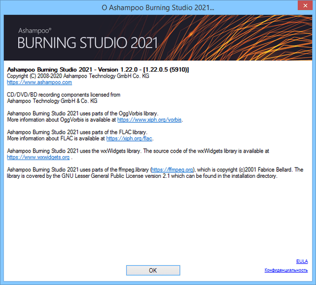The image size is (316, 285).
Task: Click the "uses parts of the FLAC library" line
Action: tap(77, 132)
